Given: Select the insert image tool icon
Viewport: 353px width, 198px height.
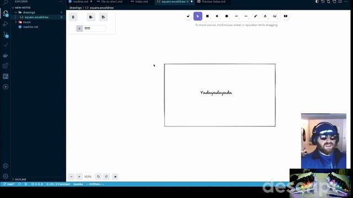Looking at the screenshot, I should (x=275, y=16).
